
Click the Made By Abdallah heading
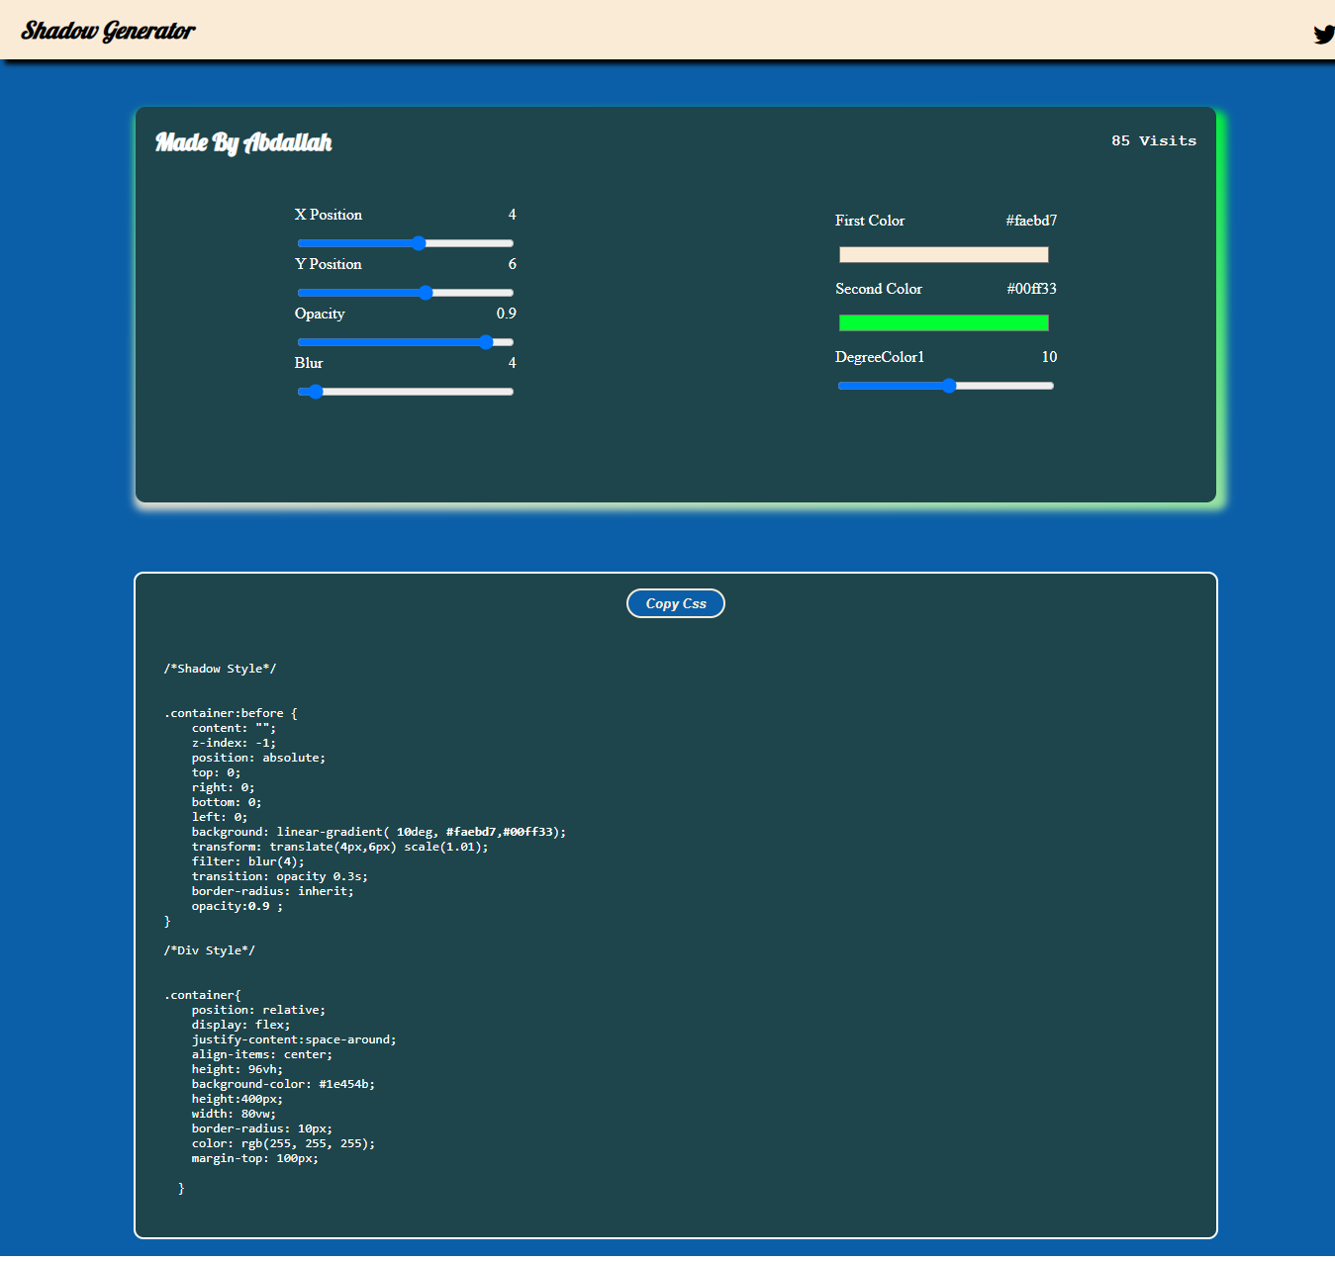coord(243,142)
